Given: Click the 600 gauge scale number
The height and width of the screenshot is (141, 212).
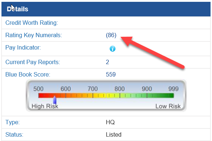Looking at the screenshot, I should coord(66,89).
